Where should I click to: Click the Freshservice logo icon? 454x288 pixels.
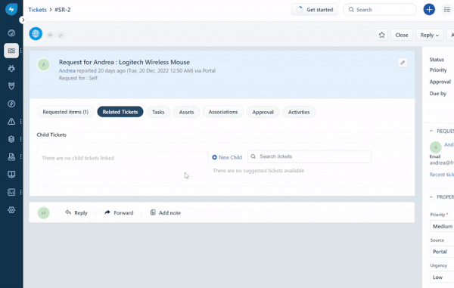(x=11, y=9)
